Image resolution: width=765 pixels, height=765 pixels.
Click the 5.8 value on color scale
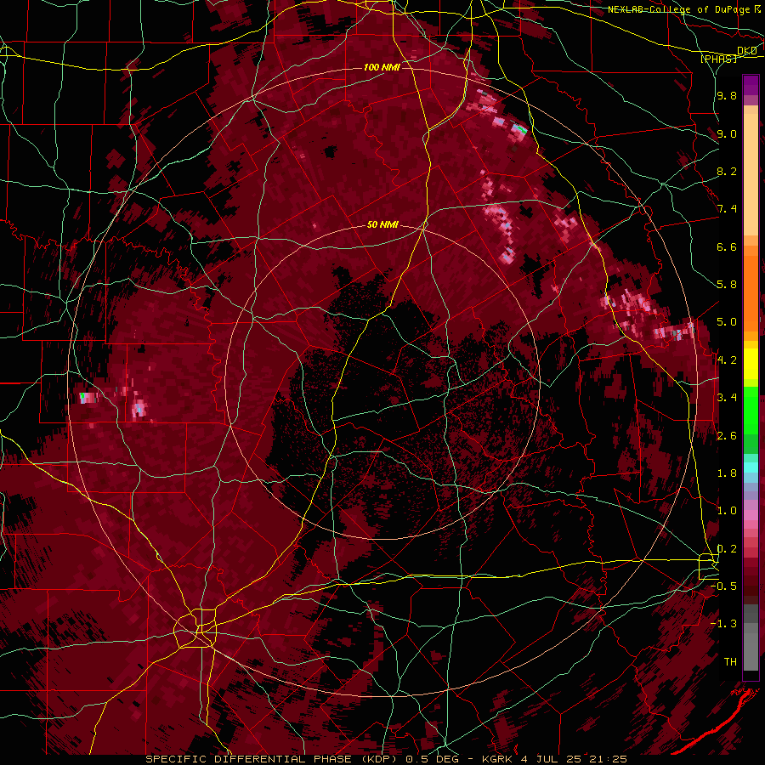click(x=727, y=285)
